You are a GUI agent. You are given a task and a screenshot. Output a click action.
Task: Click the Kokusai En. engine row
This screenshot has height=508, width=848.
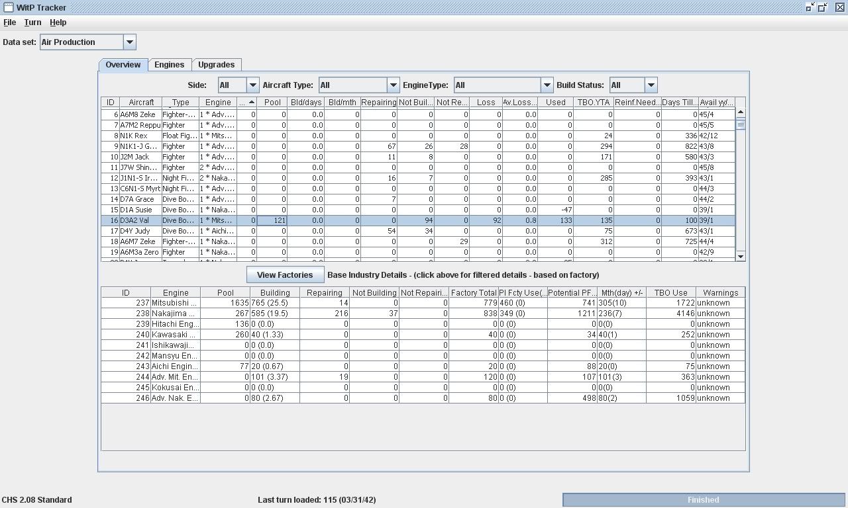(423, 388)
